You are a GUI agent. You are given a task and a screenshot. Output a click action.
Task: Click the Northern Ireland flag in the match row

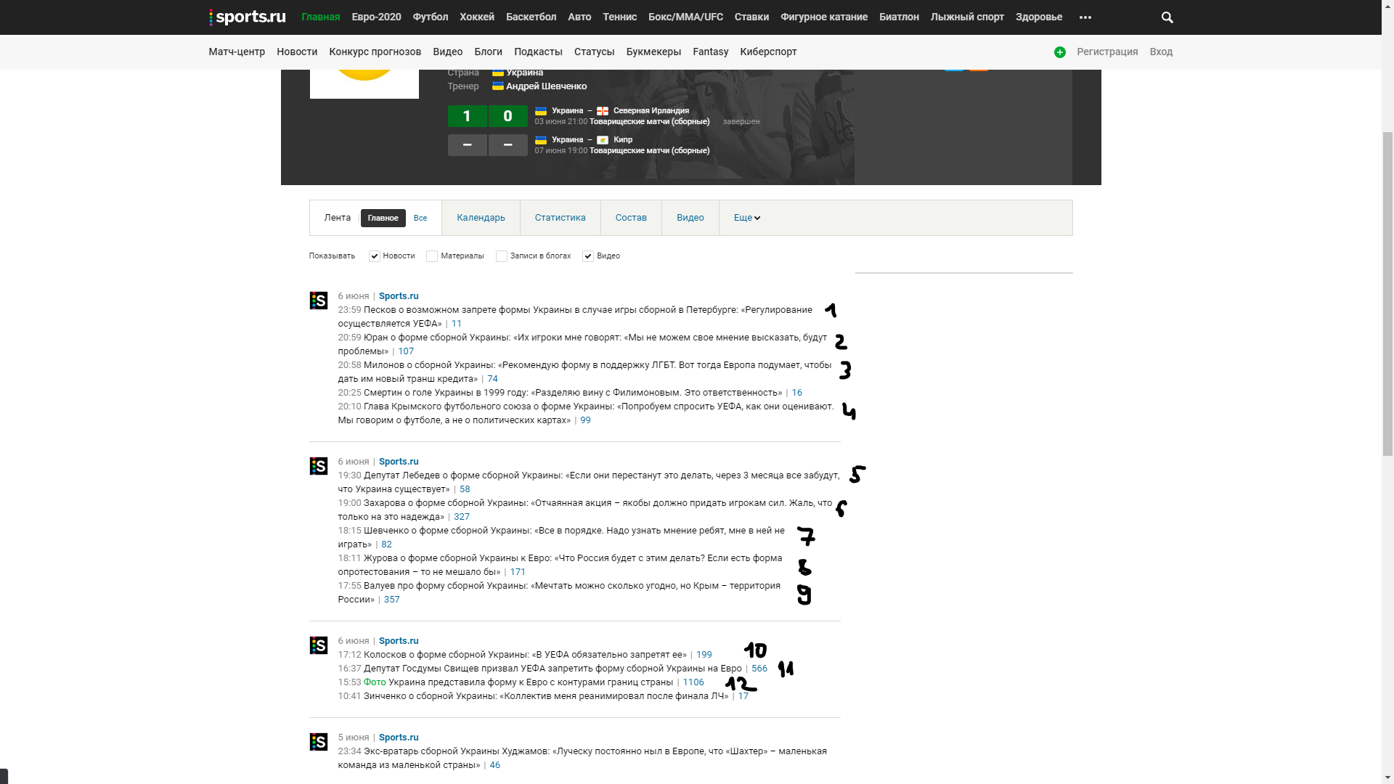coord(603,111)
